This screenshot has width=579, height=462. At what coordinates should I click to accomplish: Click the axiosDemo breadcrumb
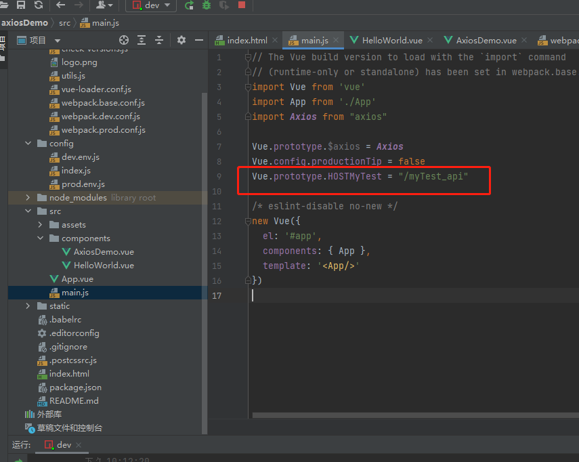click(x=24, y=23)
